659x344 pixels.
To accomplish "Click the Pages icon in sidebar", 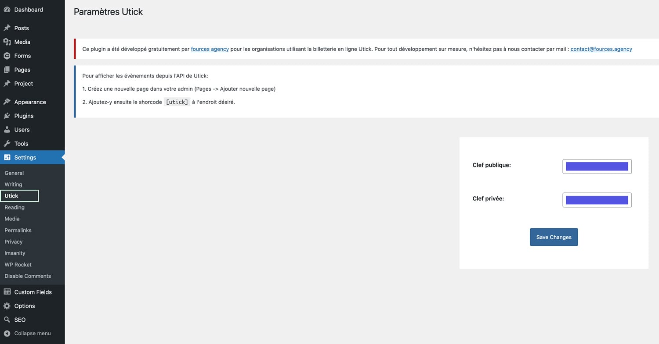I will click(7, 70).
